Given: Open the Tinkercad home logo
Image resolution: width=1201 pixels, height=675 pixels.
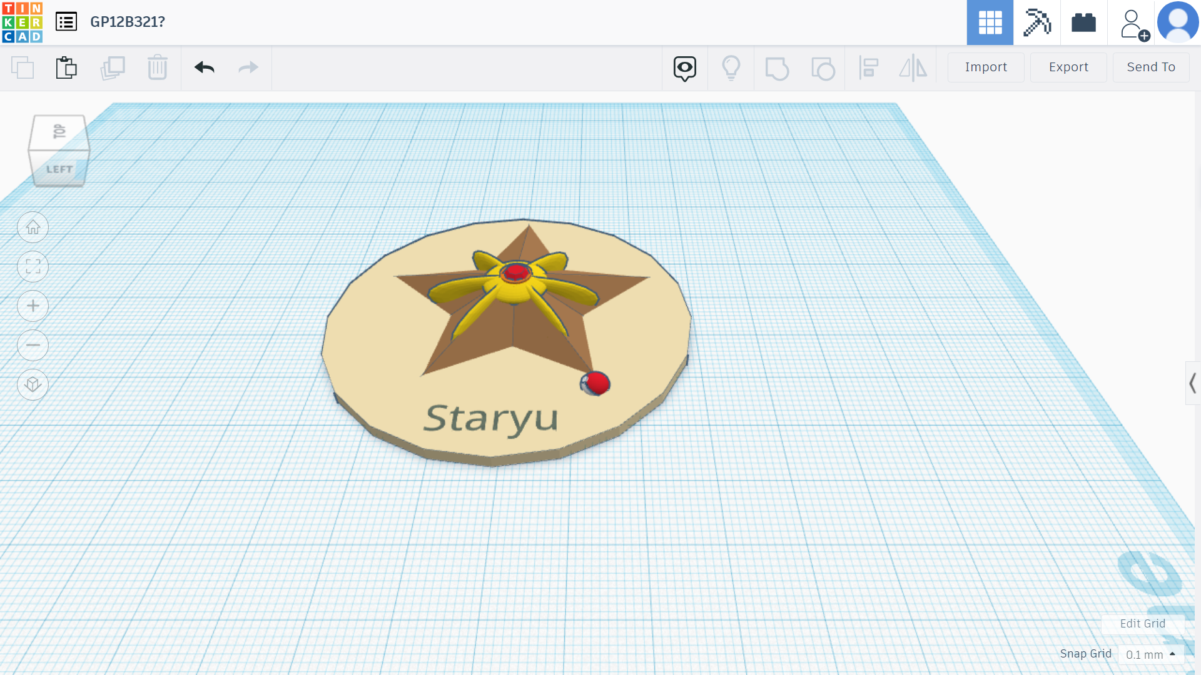Looking at the screenshot, I should [23, 22].
